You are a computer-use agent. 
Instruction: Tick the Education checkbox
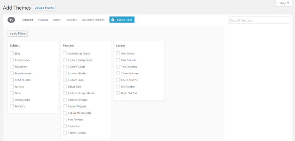(x=12, y=67)
